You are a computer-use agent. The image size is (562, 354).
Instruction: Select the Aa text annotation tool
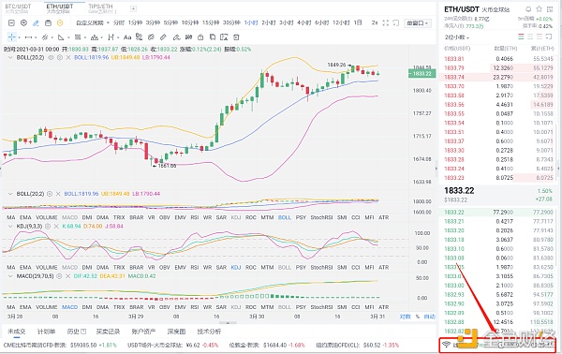(x=127, y=37)
